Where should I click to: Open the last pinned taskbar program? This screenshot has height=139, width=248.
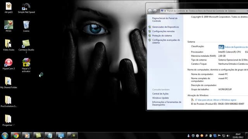click(x=72, y=136)
